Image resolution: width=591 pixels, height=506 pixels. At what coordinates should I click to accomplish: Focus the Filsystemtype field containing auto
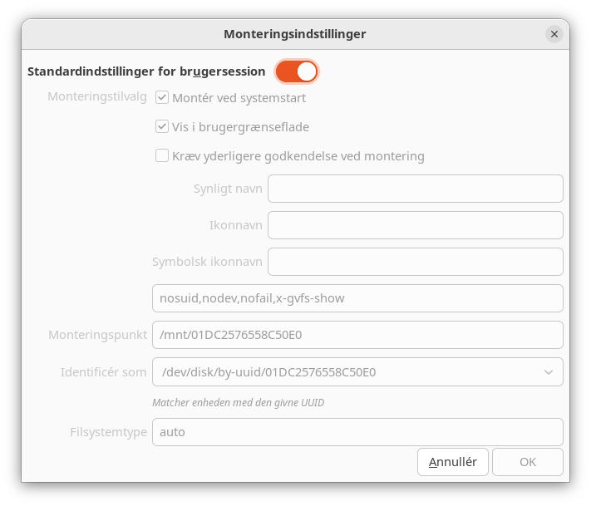[357, 432]
